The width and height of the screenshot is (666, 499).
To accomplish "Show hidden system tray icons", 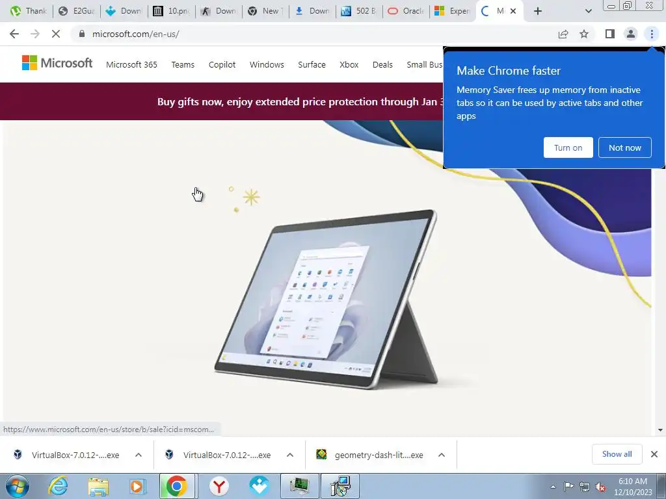I will pyautogui.click(x=553, y=487).
